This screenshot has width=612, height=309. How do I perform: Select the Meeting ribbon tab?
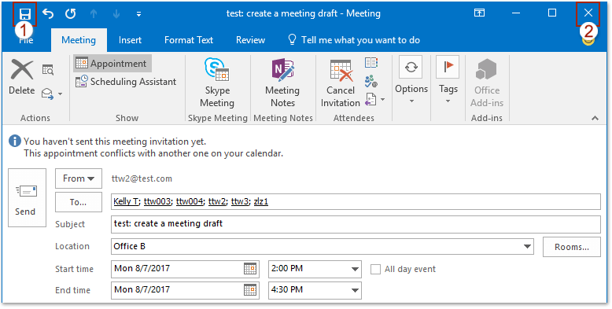79,40
